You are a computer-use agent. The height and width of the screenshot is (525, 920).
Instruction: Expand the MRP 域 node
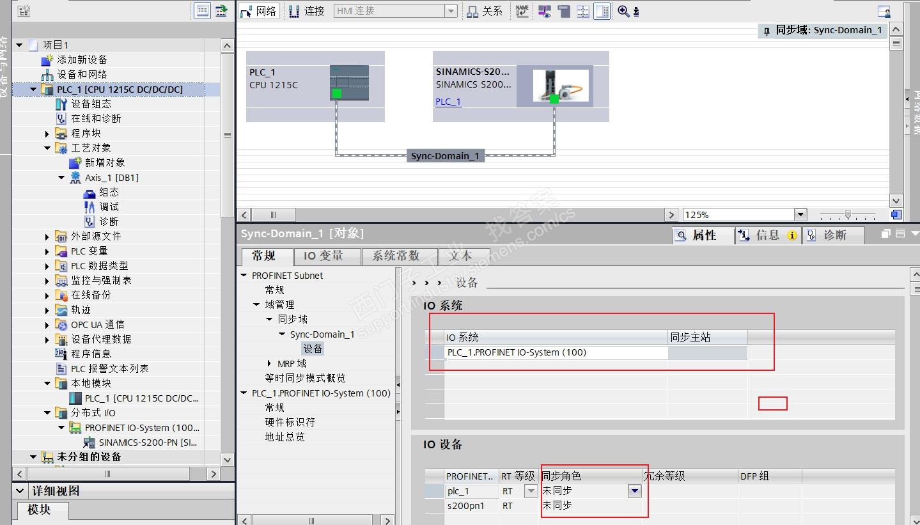click(269, 363)
